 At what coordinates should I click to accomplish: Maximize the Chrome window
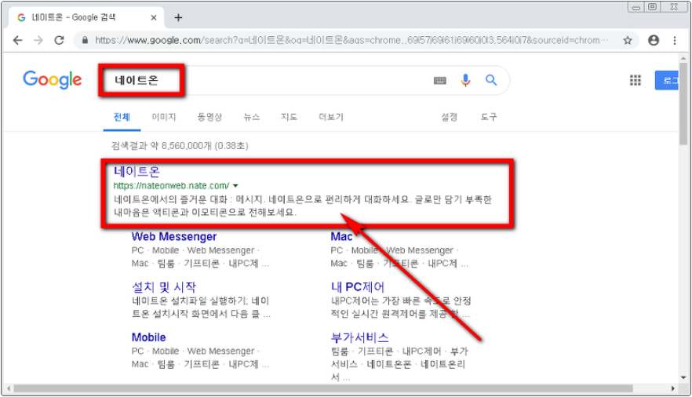point(652,6)
